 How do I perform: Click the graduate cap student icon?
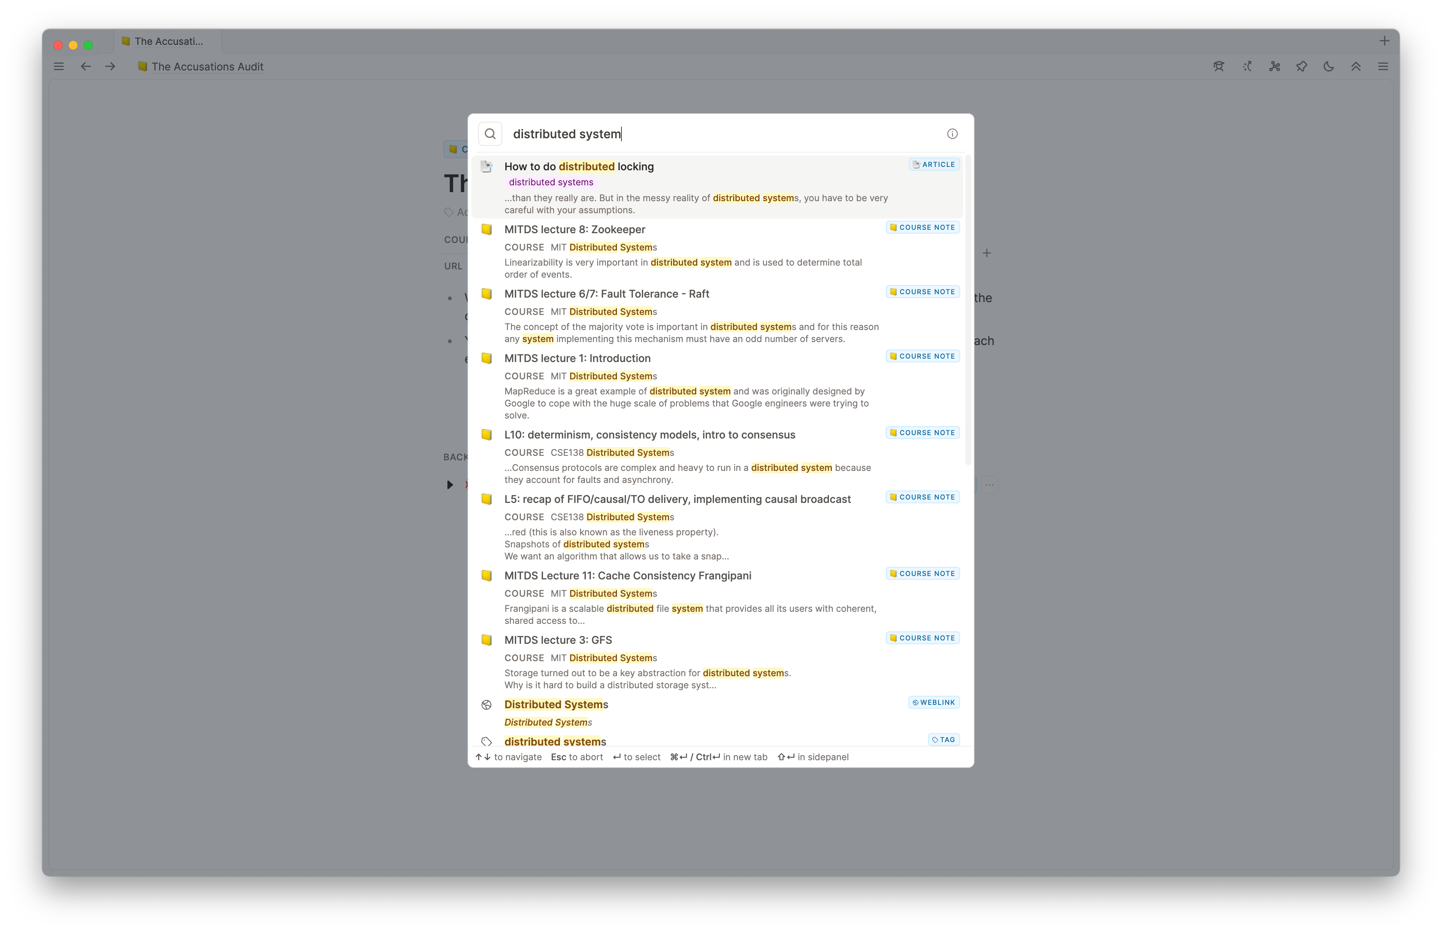pyautogui.click(x=1218, y=67)
